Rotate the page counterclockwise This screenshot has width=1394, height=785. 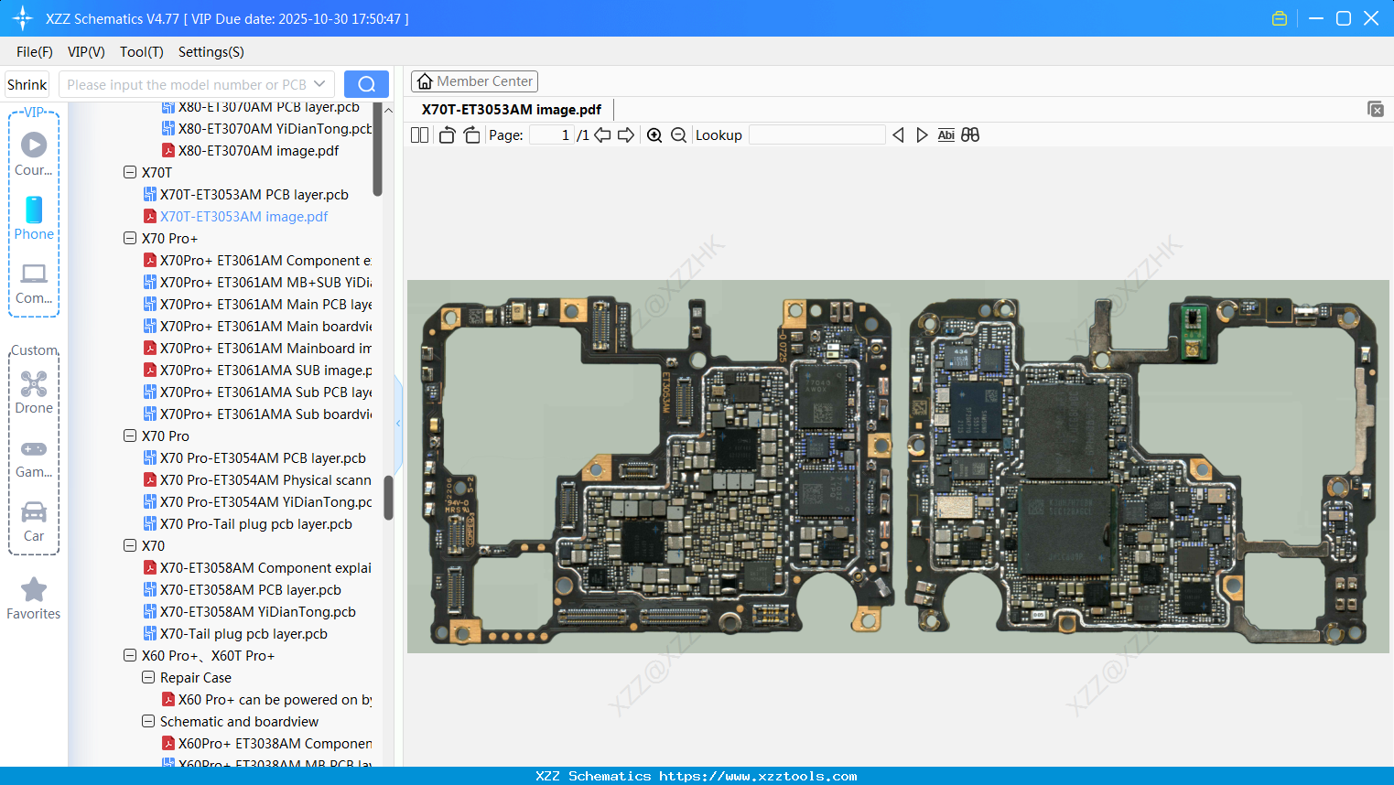pos(447,135)
